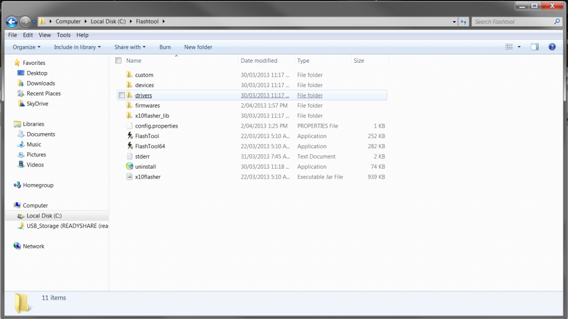
Task: Open the File menu
Action: click(x=13, y=35)
